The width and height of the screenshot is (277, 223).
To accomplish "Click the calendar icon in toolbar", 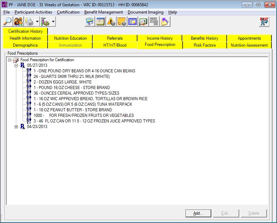I will coord(100,22).
